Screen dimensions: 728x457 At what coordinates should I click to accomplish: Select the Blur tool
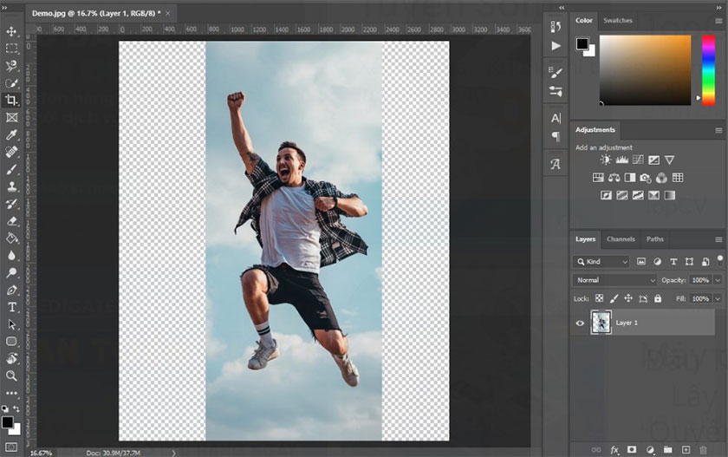[11, 255]
